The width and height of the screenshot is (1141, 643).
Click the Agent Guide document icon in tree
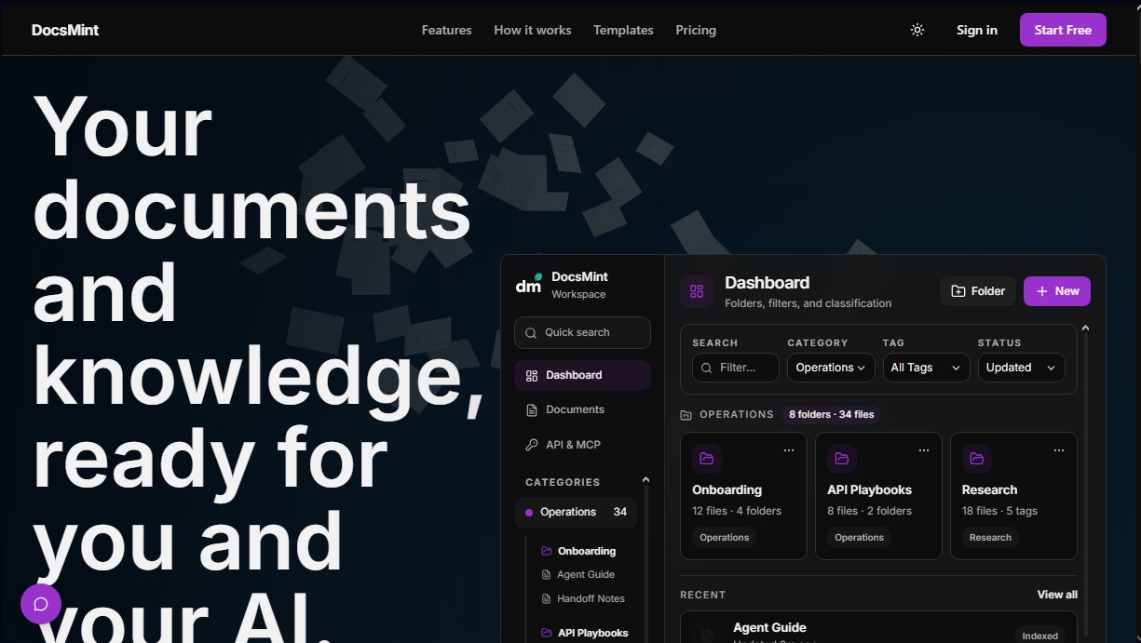point(547,575)
